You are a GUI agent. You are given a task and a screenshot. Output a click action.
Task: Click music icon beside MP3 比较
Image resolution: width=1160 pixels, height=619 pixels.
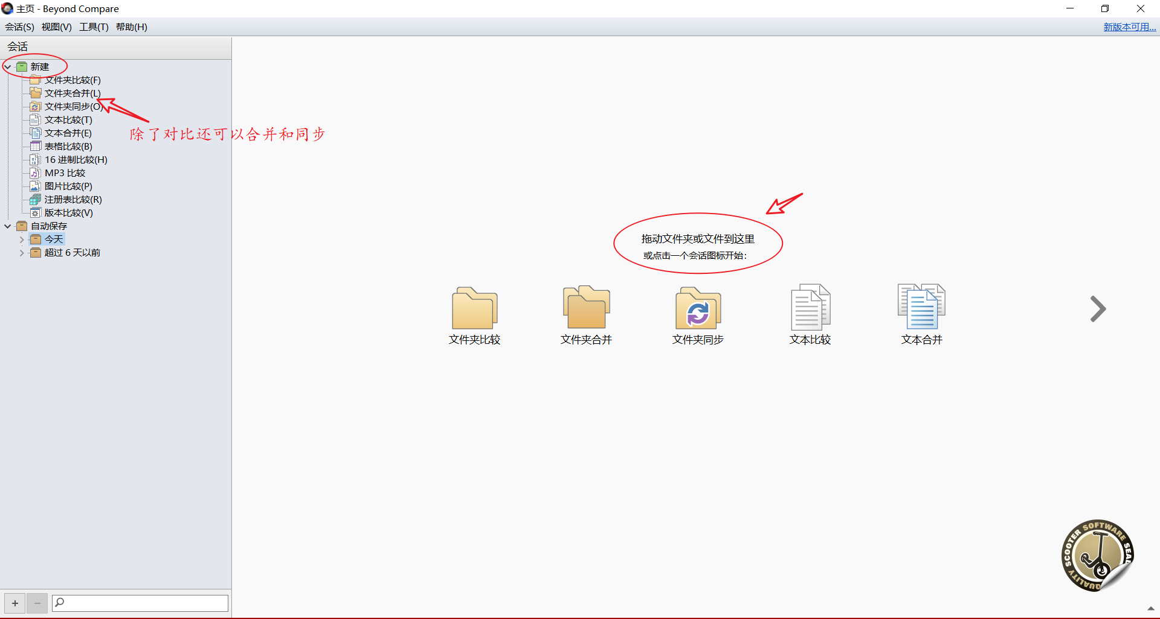36,173
